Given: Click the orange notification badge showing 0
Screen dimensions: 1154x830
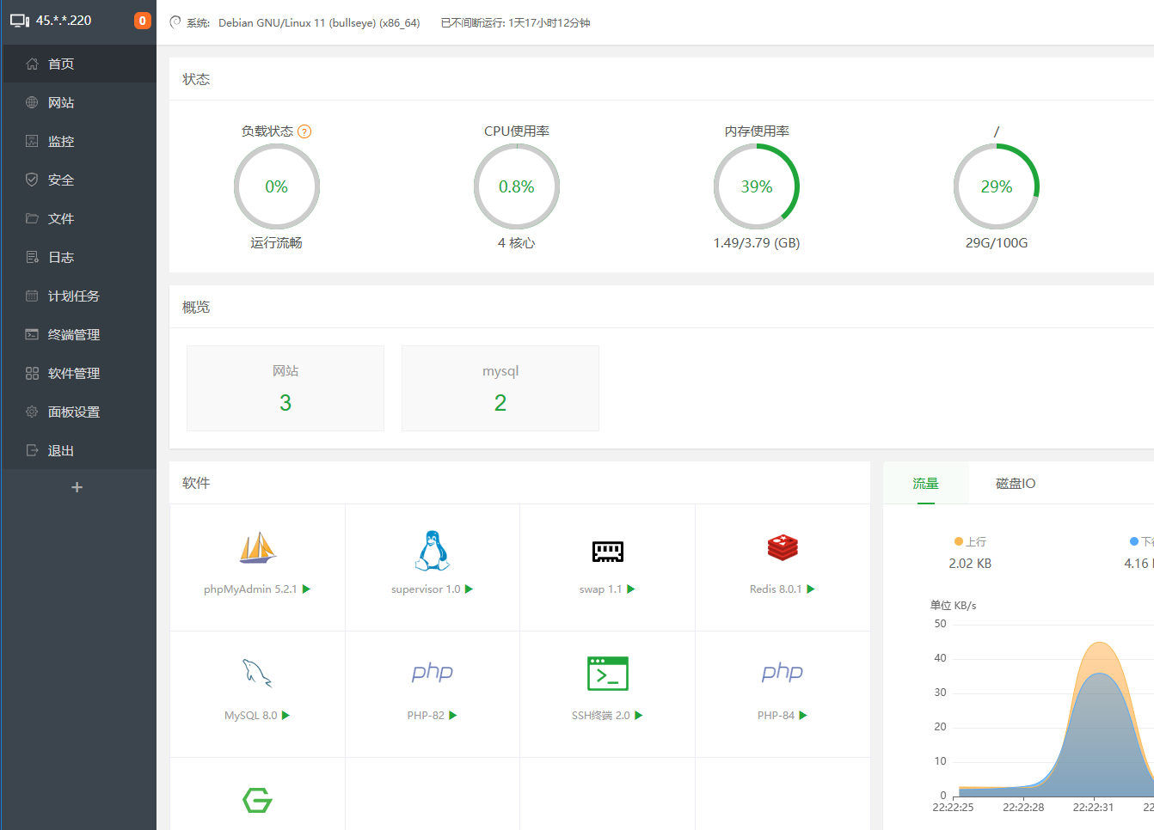Looking at the screenshot, I should click(x=143, y=21).
